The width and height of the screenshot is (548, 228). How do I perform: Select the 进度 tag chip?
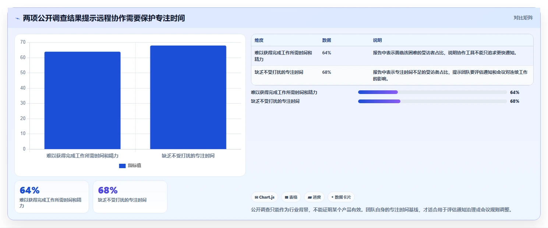(314, 197)
